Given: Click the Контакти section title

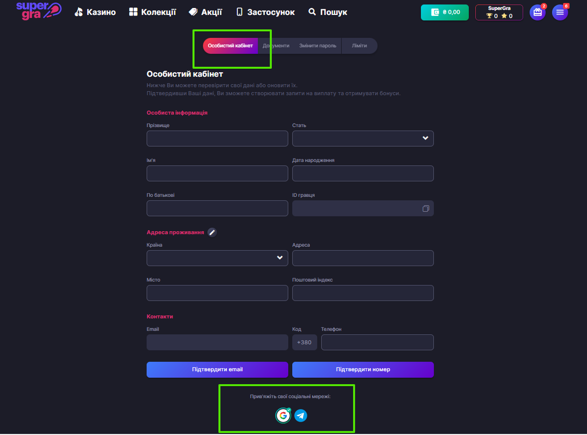Looking at the screenshot, I should click(160, 316).
